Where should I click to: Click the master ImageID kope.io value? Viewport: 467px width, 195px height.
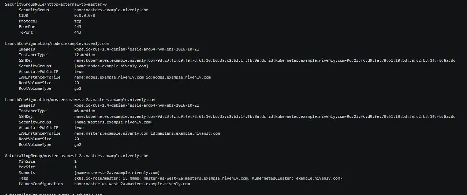point(137,105)
